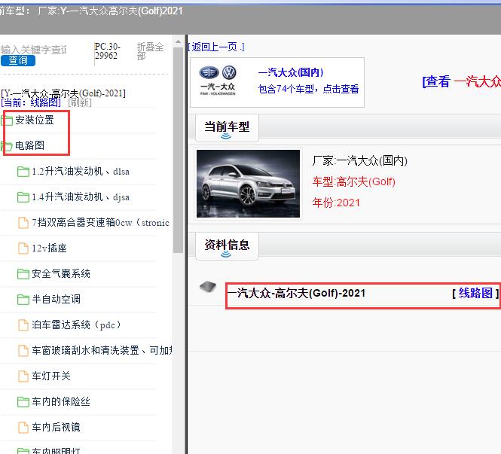This screenshot has width=501, height=454.
Task: Select the 当前车型 tab
Action: 227,128
